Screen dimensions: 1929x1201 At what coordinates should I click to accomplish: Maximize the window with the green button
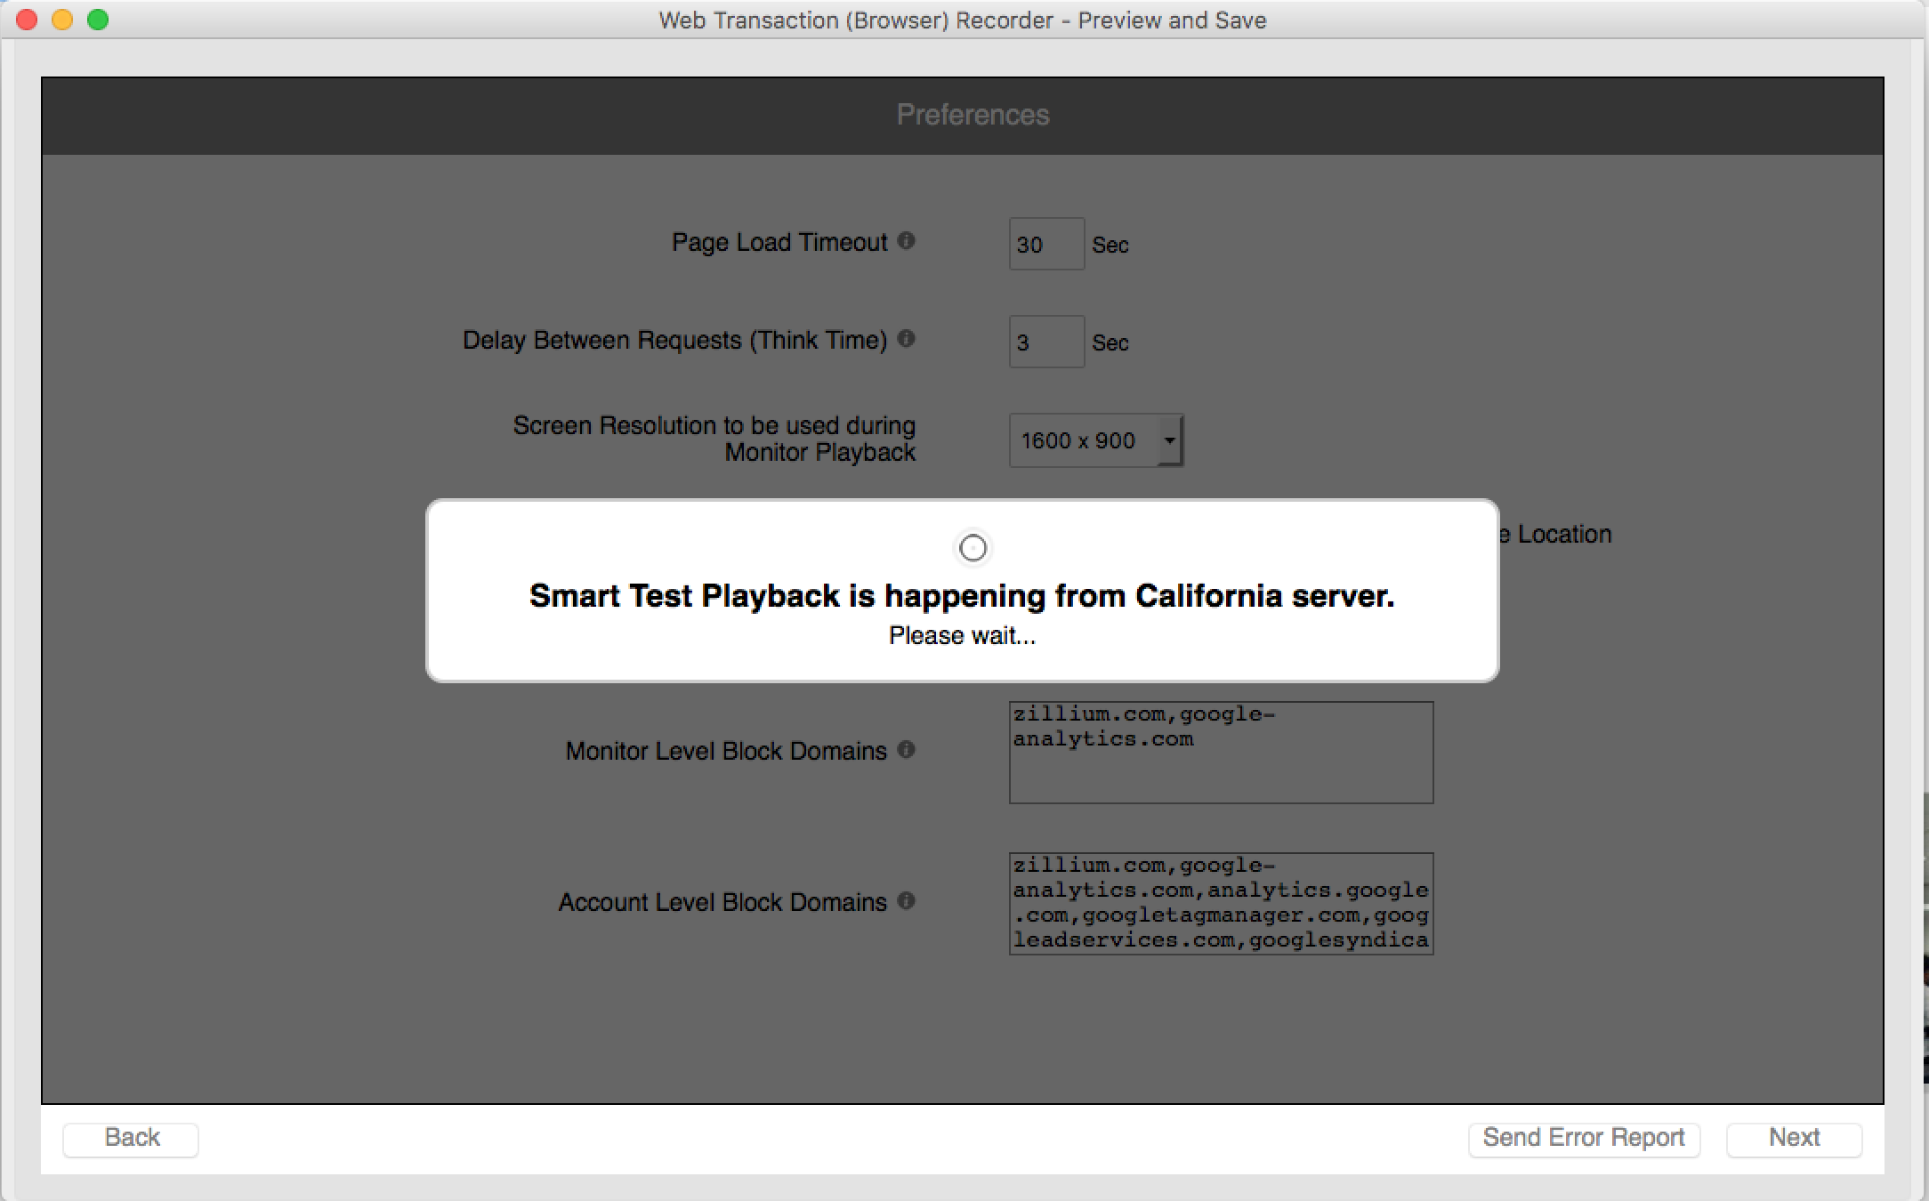[98, 20]
